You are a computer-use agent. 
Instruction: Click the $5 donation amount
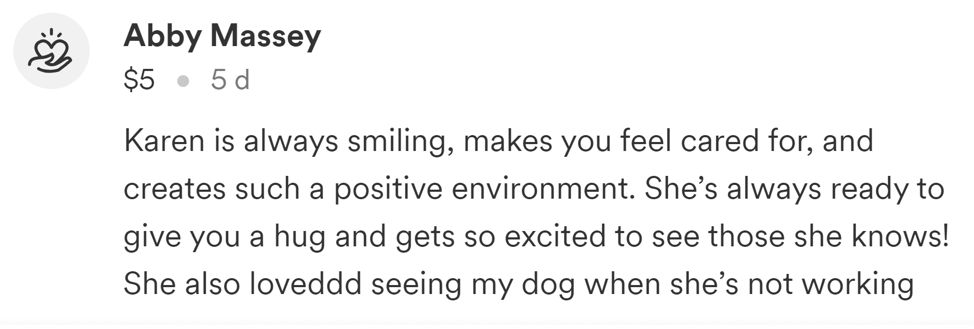139,81
